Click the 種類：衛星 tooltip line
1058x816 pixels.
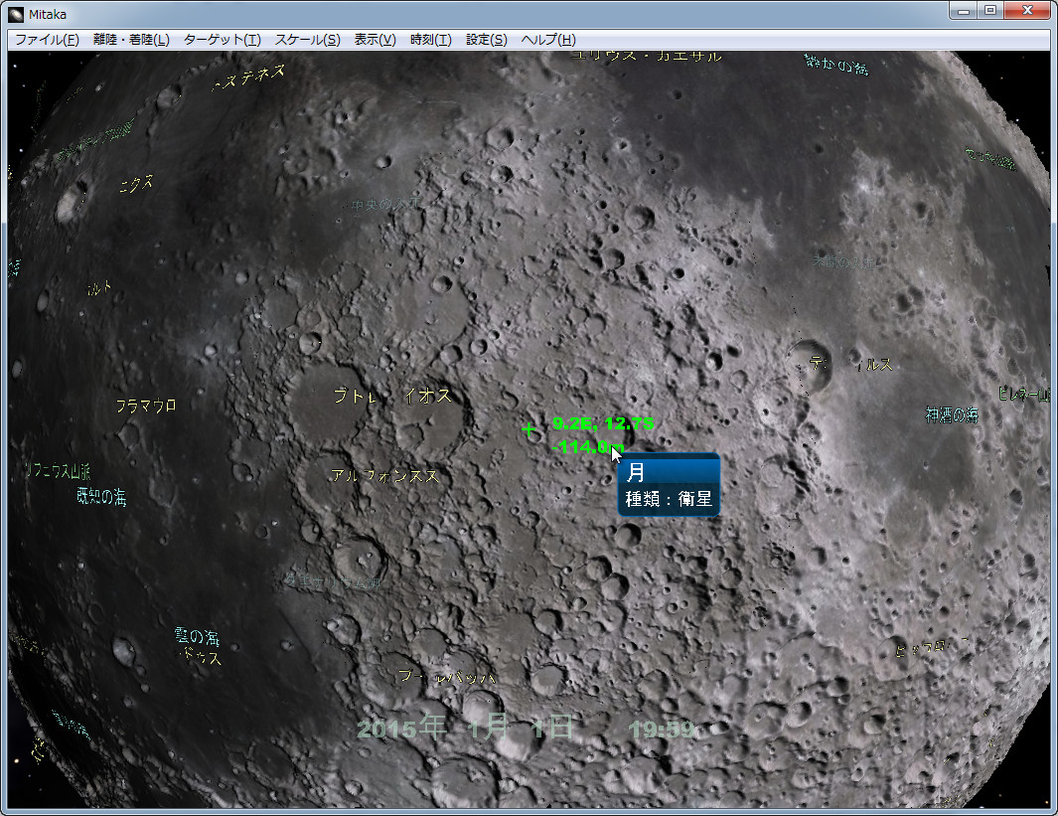(668, 499)
